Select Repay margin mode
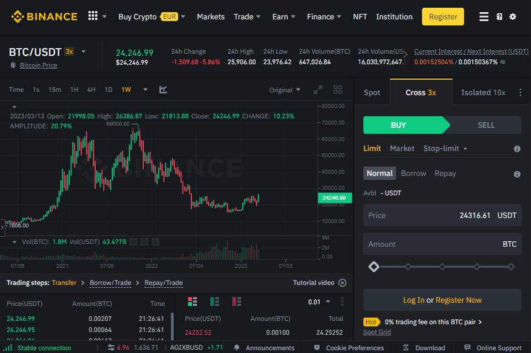 click(445, 173)
